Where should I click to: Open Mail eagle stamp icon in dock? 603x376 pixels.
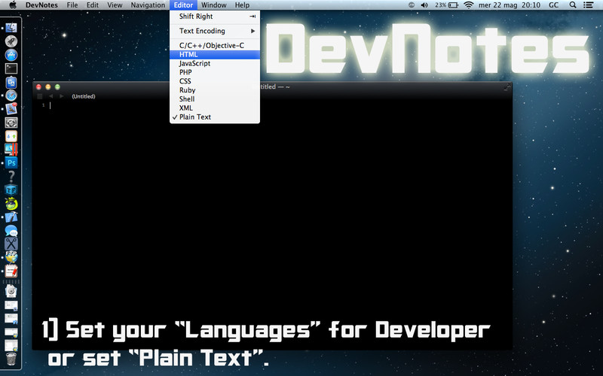[11, 109]
